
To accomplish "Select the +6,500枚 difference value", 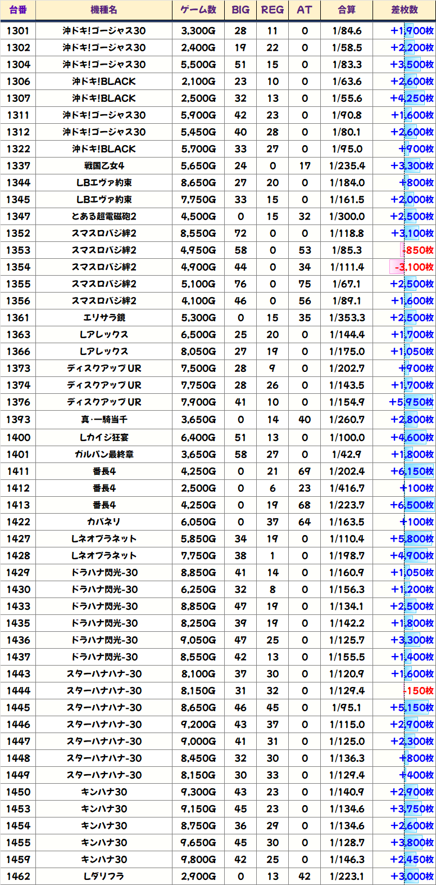I will pos(411,505).
